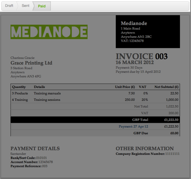Click the PAYMENT DETAILS heading

click(35, 149)
